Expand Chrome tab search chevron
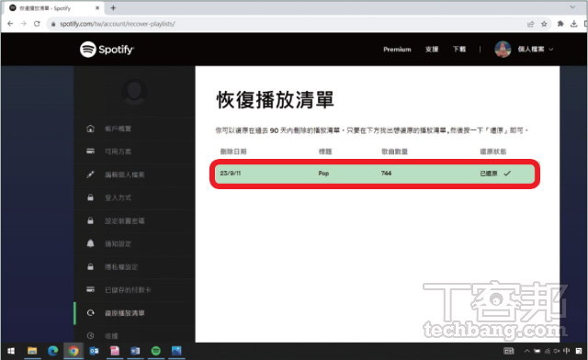The width and height of the screenshot is (588, 360). coord(572,7)
